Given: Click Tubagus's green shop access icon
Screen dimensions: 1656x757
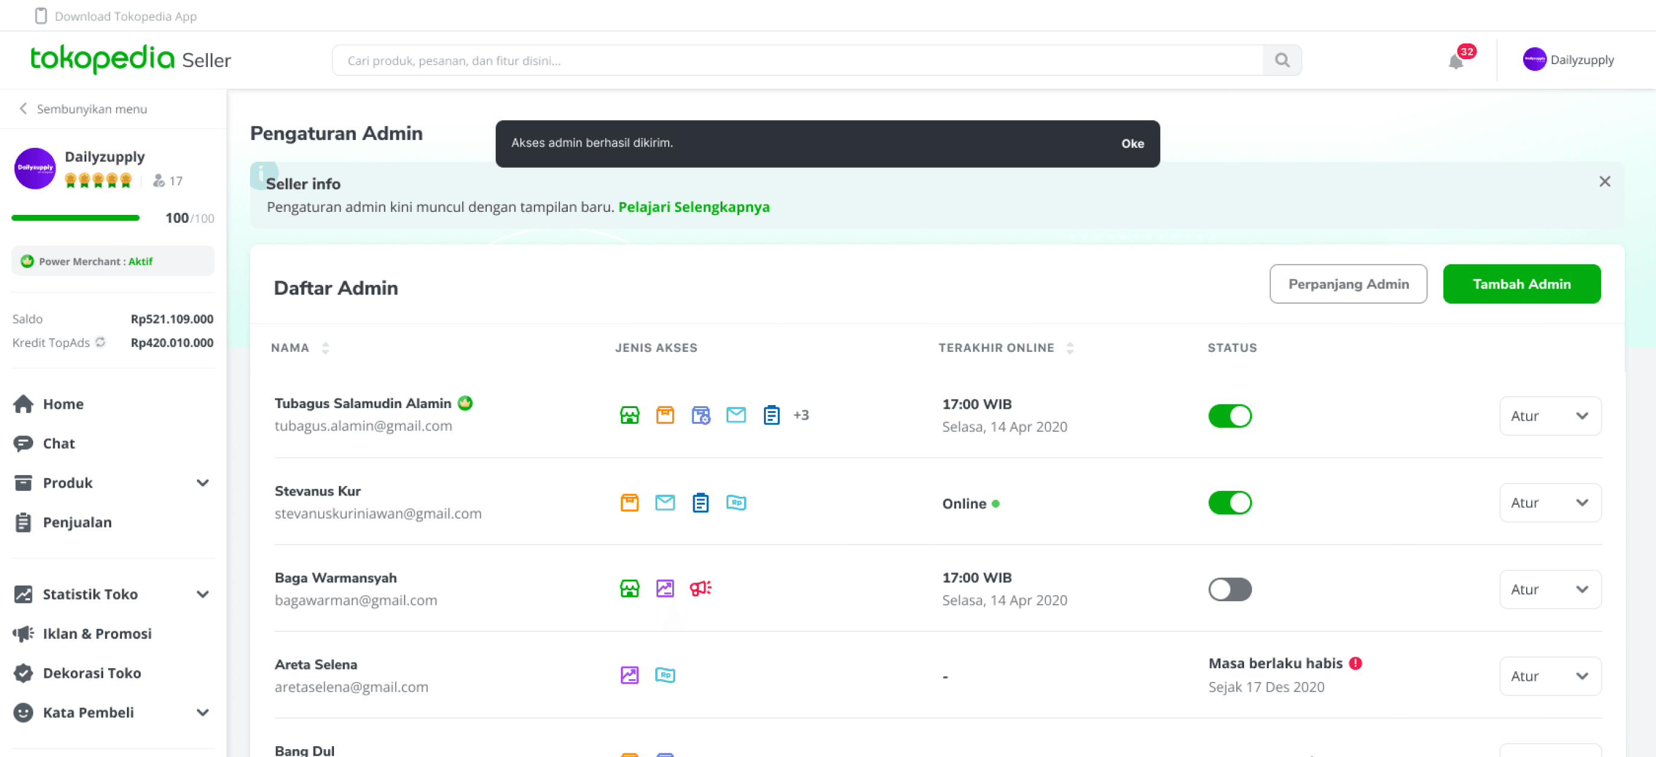Looking at the screenshot, I should tap(629, 415).
